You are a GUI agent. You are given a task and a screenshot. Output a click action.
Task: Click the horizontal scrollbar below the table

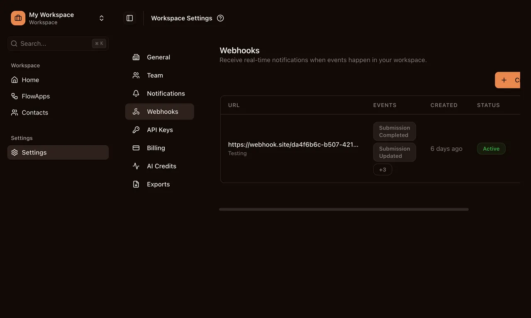click(x=343, y=209)
